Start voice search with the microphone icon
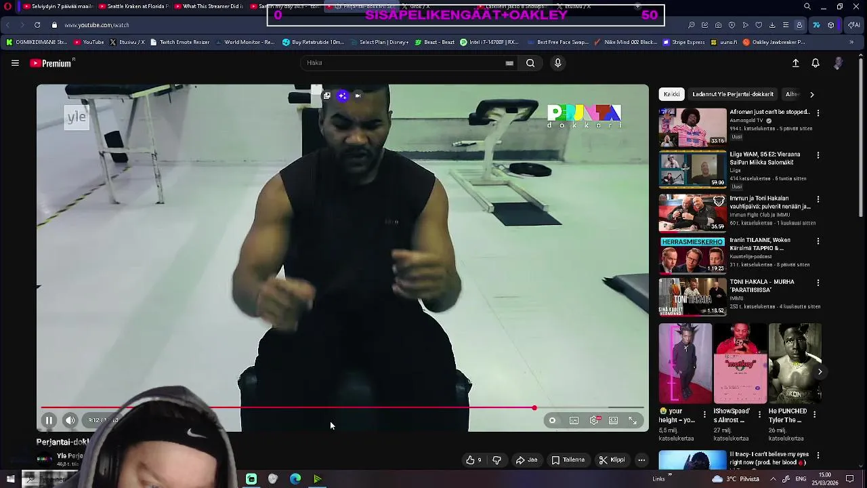This screenshot has width=867, height=488. [x=557, y=63]
